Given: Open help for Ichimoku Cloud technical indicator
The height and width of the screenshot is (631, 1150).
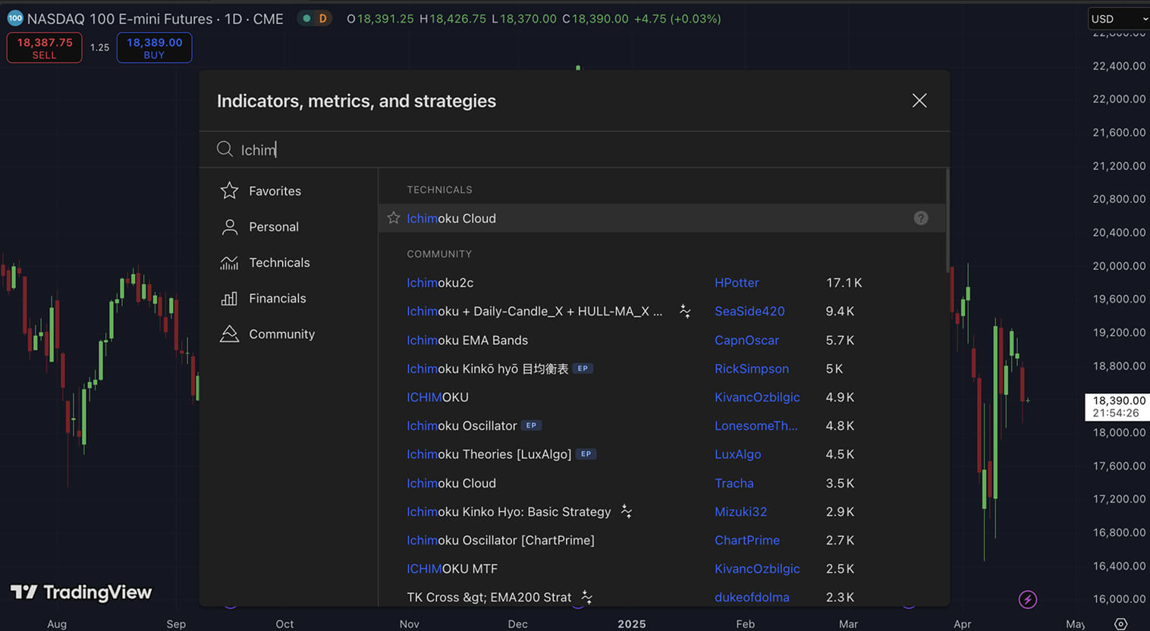Looking at the screenshot, I should (x=921, y=218).
